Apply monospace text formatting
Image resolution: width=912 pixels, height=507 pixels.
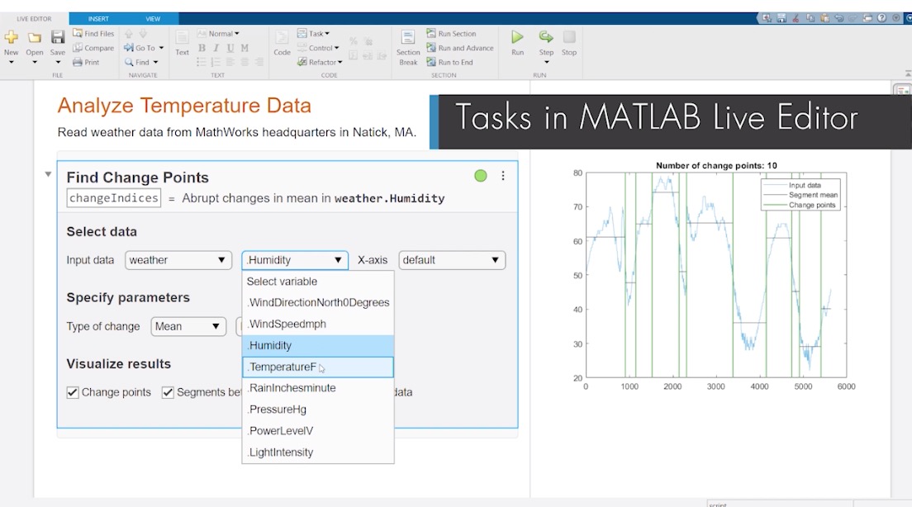pos(245,48)
